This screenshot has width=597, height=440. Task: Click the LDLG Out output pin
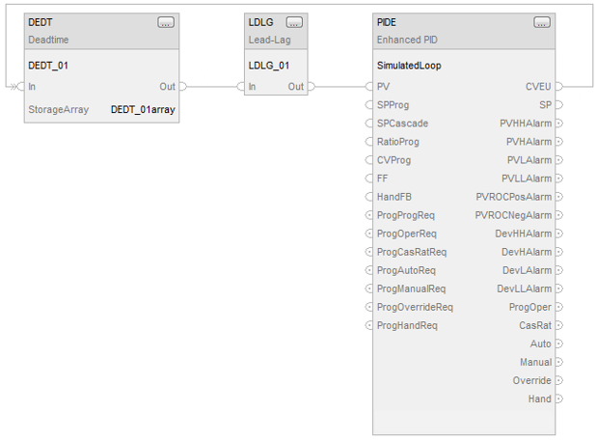click(x=311, y=87)
